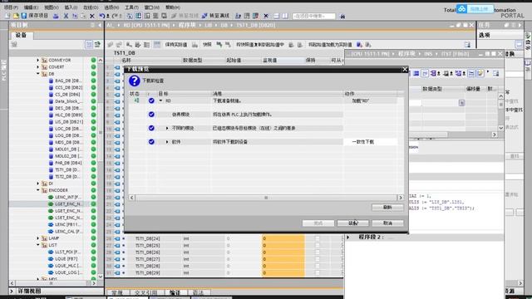532x299 pixels.
Task: Toggle the 保持 checkbox for the TST1_DB[26] row
Action: coord(318,252)
